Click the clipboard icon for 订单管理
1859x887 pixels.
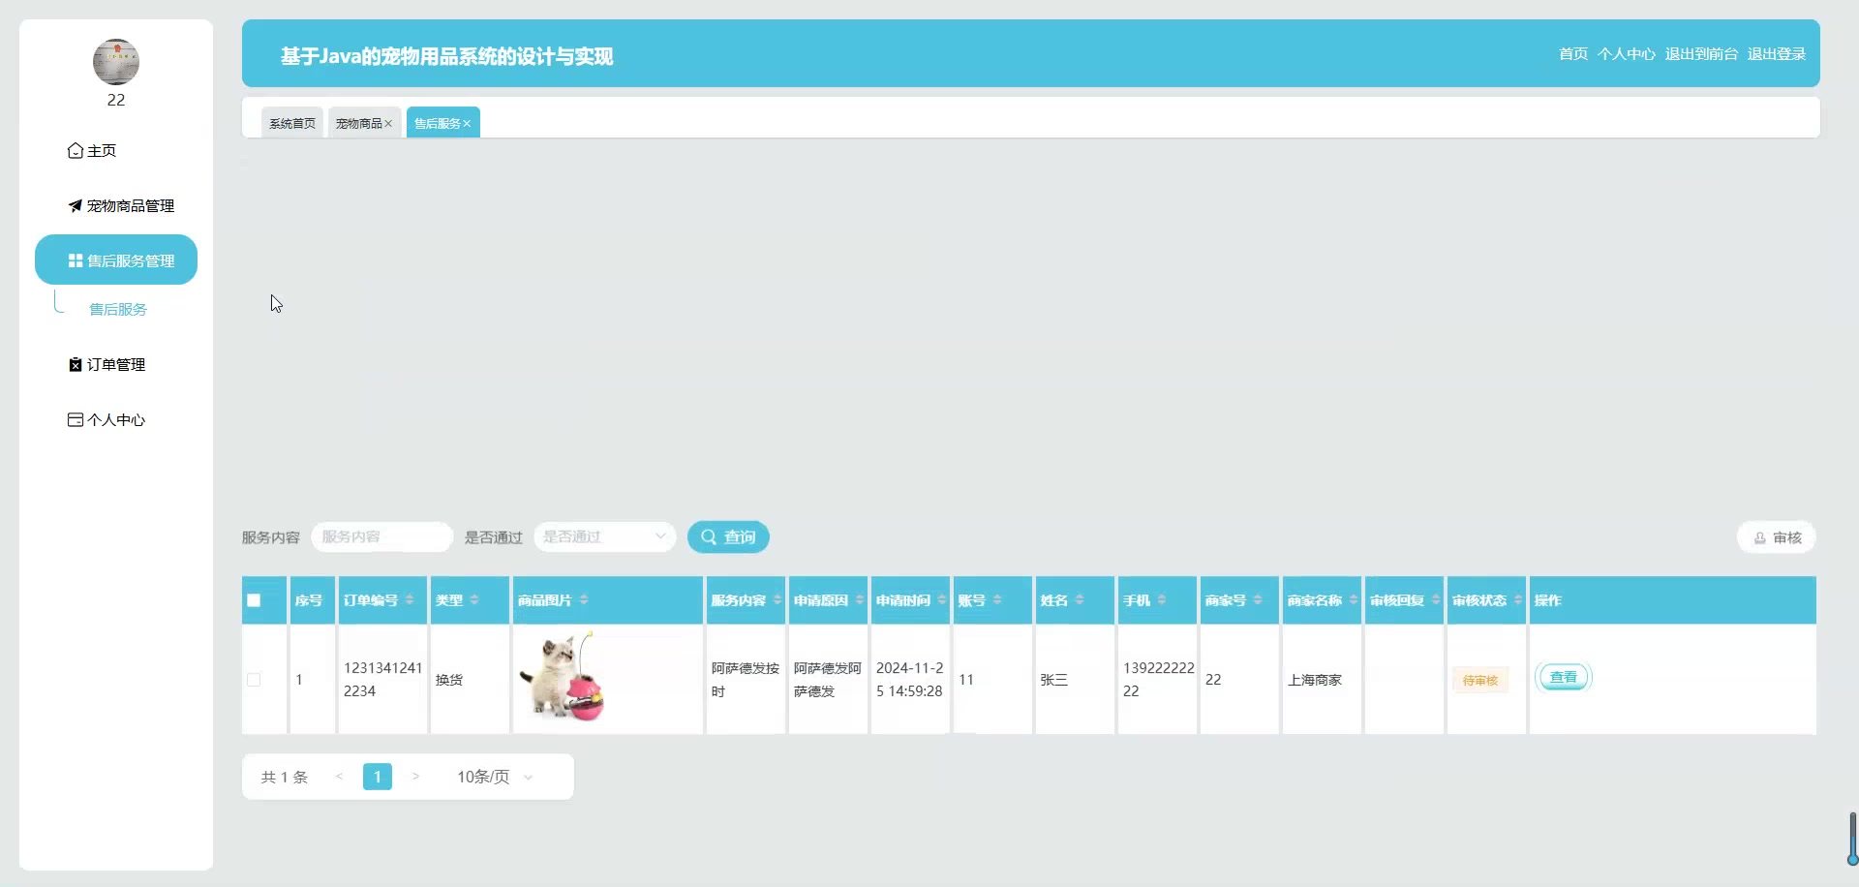[76, 364]
